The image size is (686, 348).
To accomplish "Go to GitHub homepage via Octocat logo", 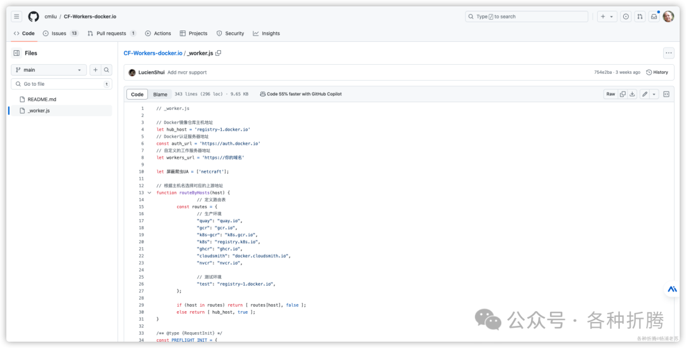I will [x=34, y=17].
